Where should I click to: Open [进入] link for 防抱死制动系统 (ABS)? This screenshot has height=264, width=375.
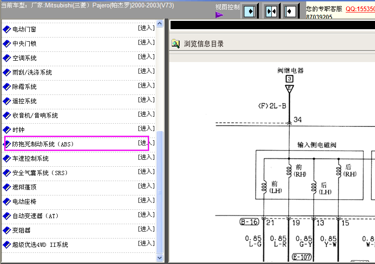coord(146,143)
